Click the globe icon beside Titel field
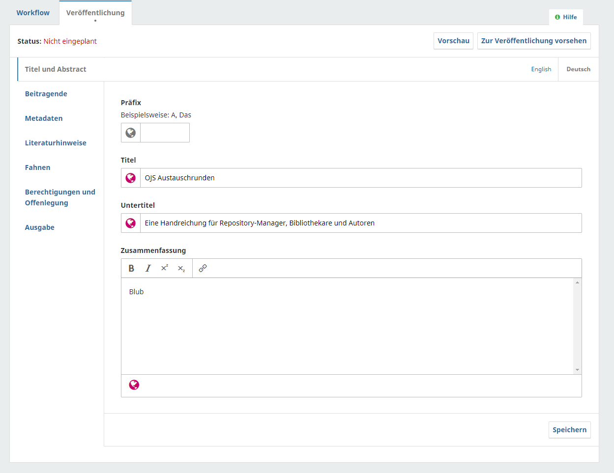Viewport: 614px width, 473px height. pos(131,178)
